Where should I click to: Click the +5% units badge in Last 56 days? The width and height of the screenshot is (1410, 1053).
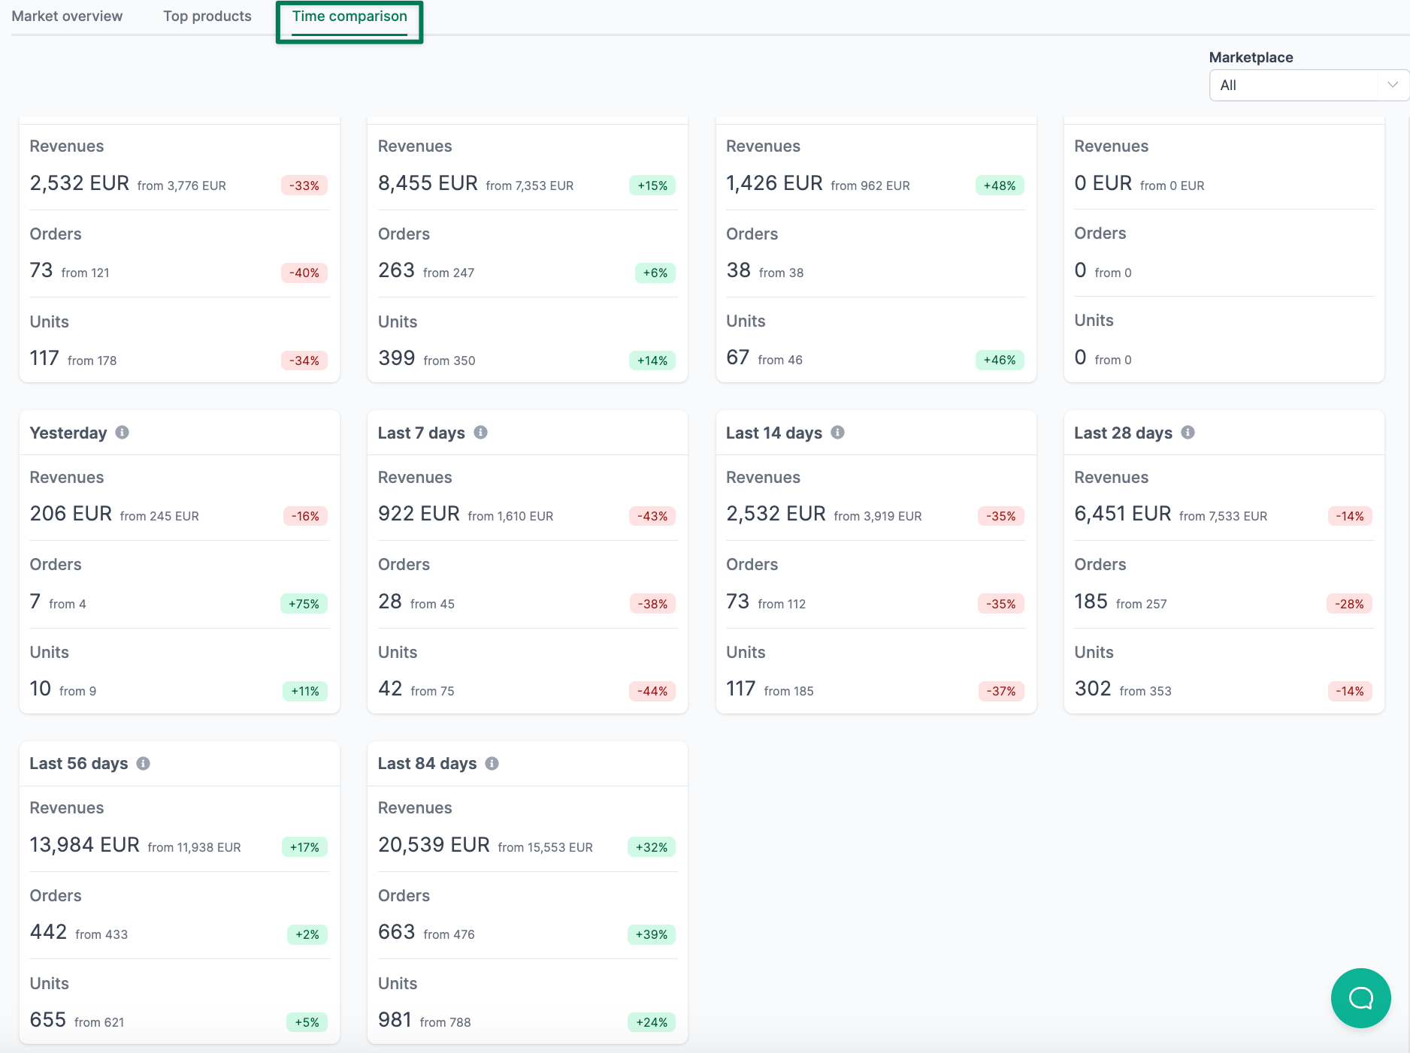307,1022
